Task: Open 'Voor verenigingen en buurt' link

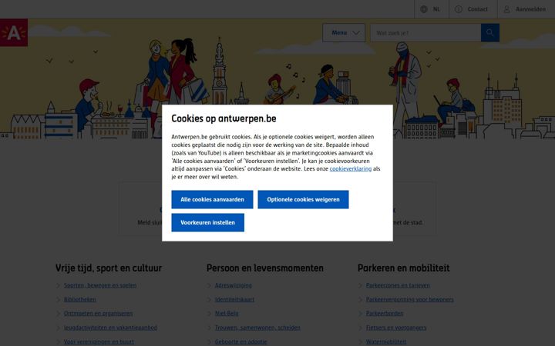Action: point(99,341)
